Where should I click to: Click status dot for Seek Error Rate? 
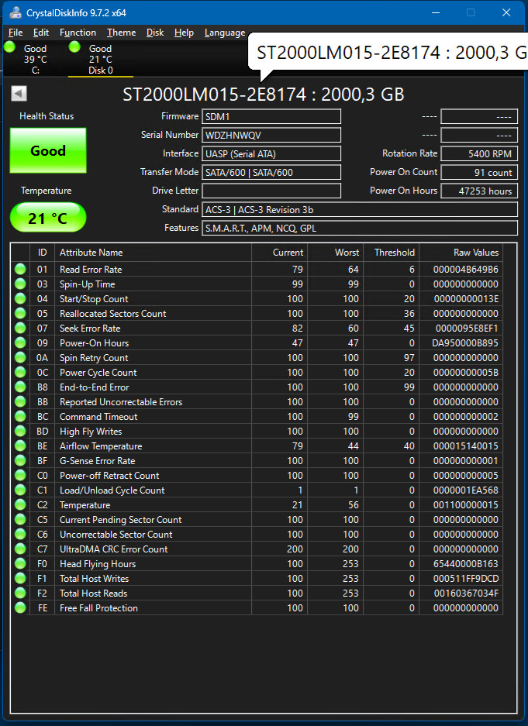pos(20,329)
